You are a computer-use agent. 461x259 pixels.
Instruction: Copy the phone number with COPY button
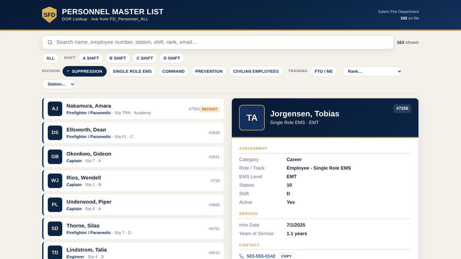coord(287,256)
